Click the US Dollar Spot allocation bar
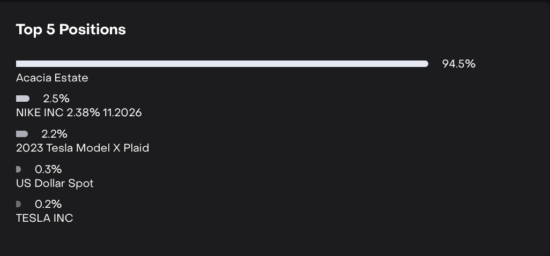550x256 pixels. [18, 169]
